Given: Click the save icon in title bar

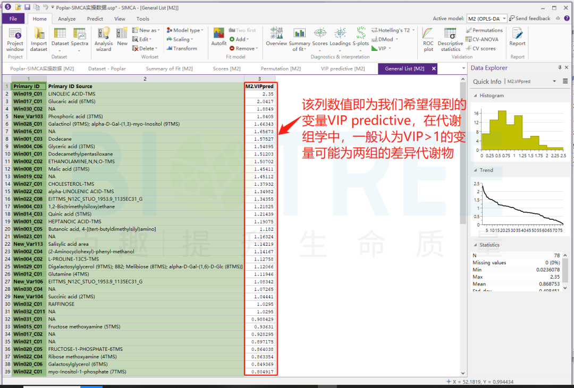Looking at the screenshot, I should pyautogui.click(x=27, y=7).
